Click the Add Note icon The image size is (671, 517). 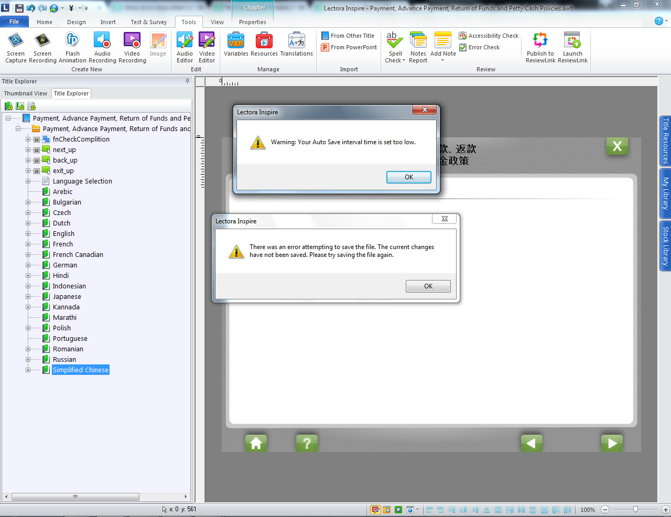click(443, 40)
